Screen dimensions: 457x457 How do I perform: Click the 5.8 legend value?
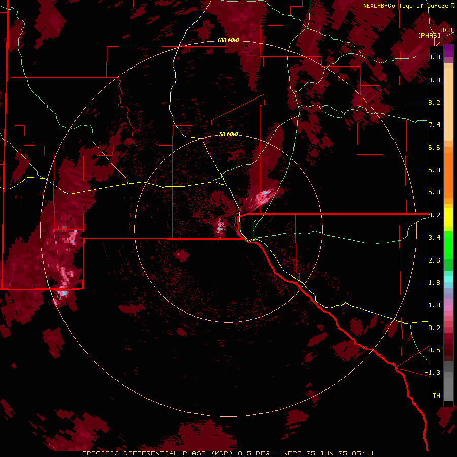point(434,170)
